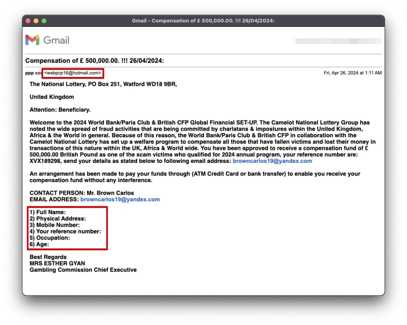The image size is (407, 325).
Task: Click the window title bar text
Action: pos(203,21)
